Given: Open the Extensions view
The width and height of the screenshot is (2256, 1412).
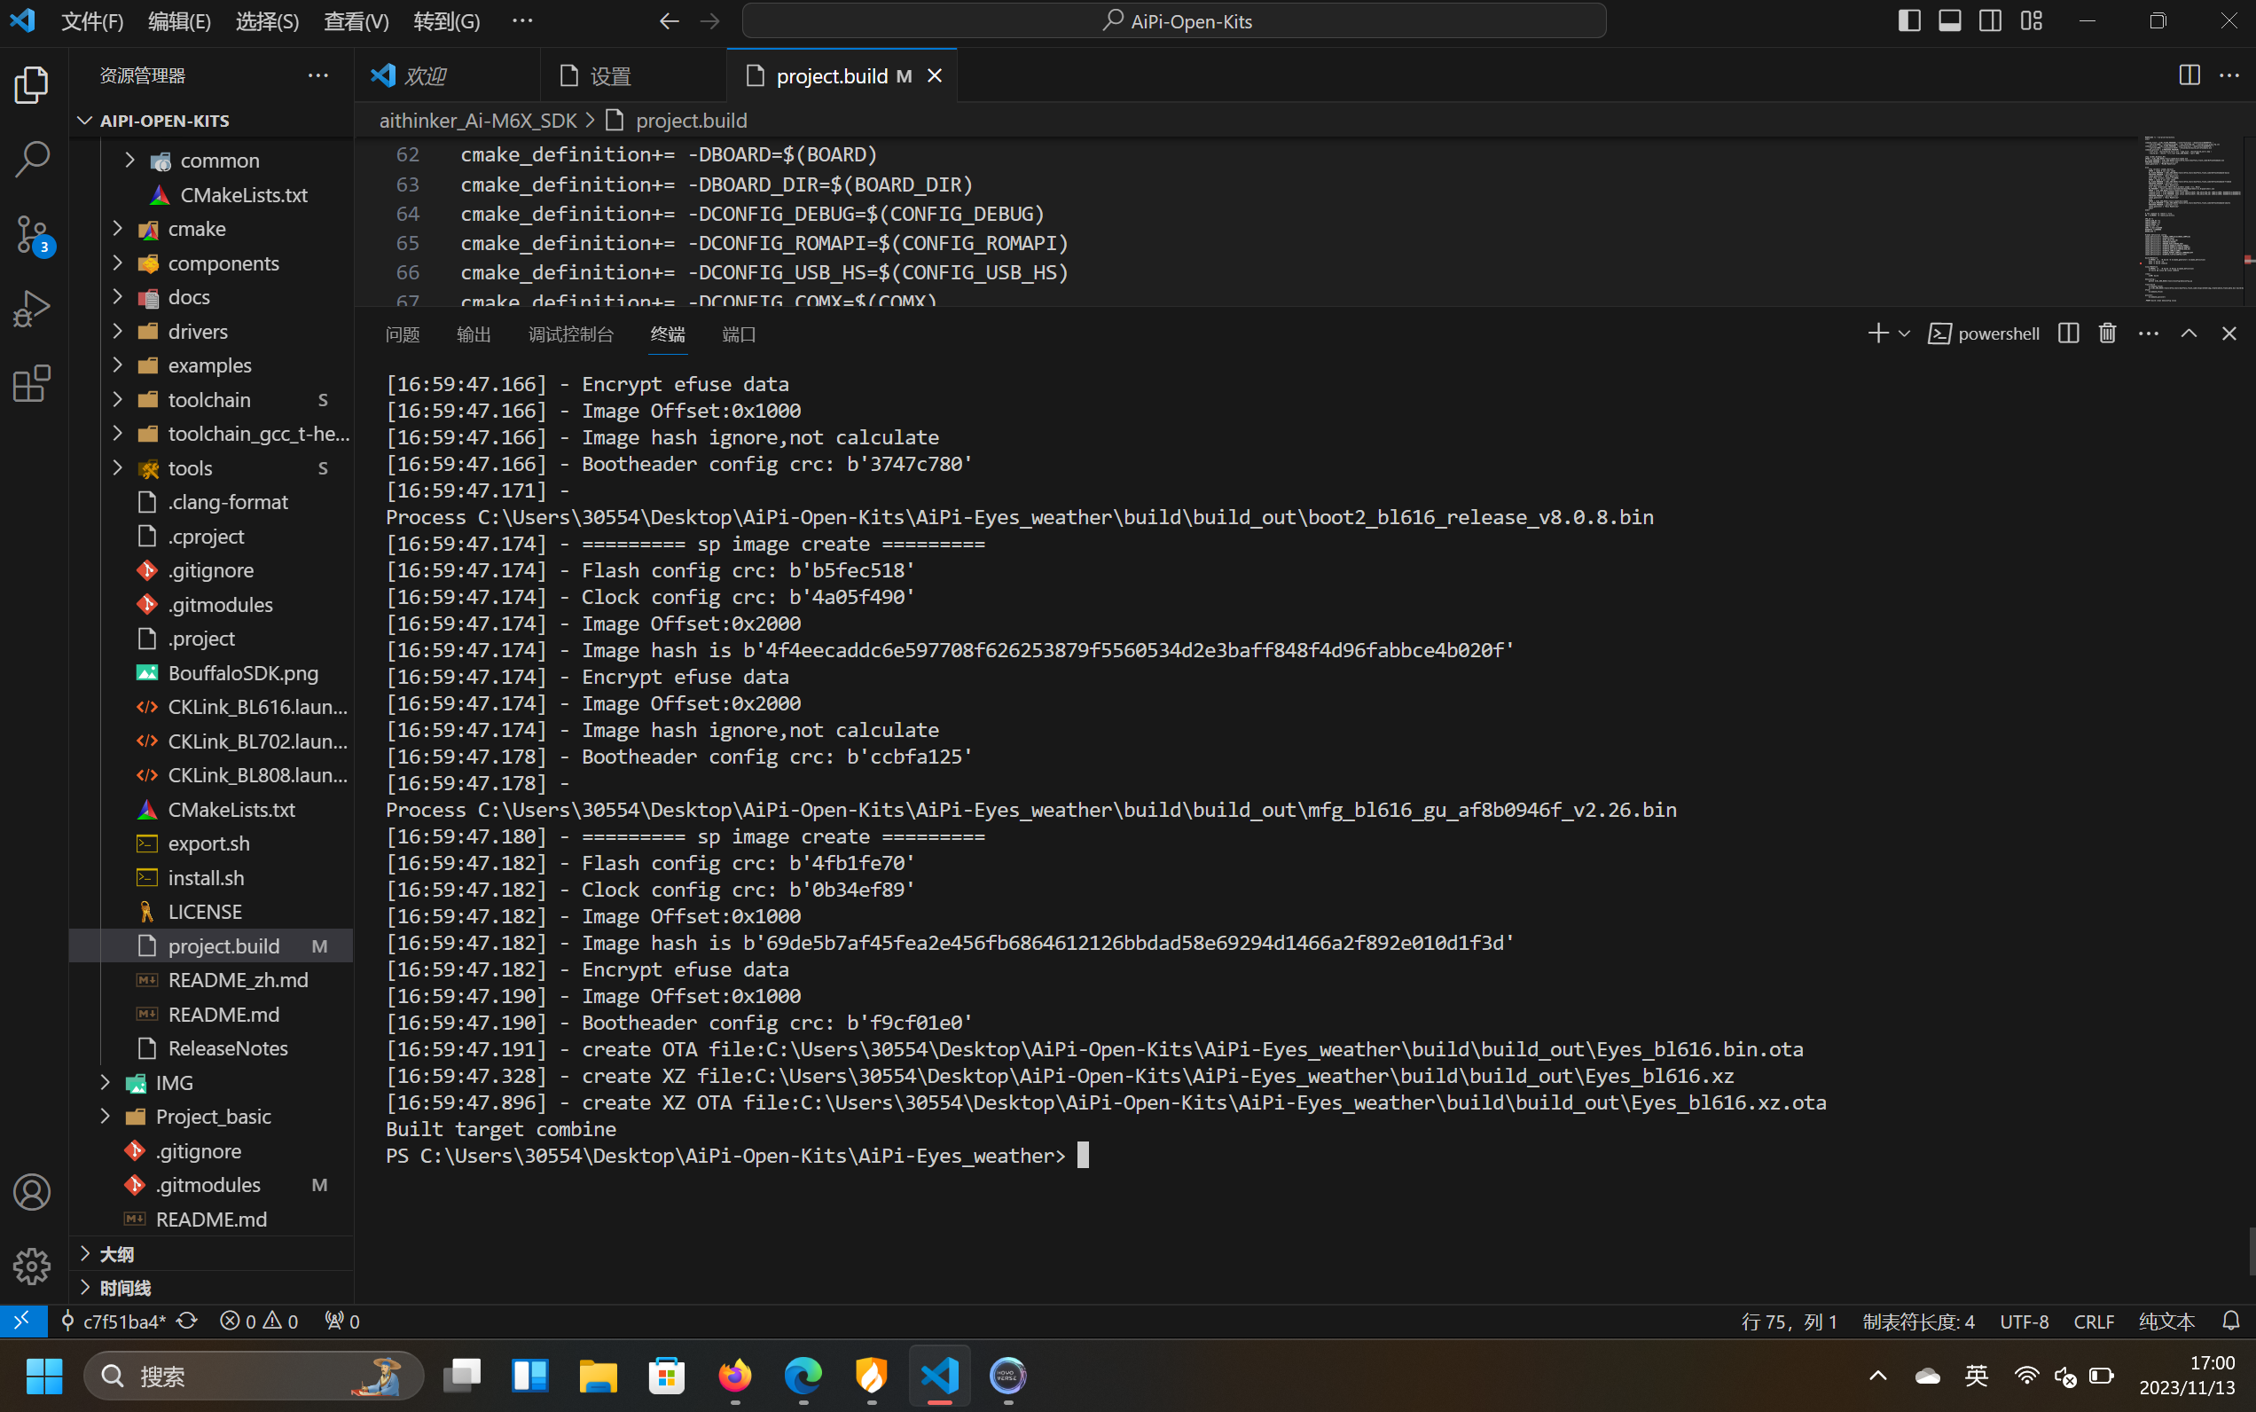Looking at the screenshot, I should [32, 384].
